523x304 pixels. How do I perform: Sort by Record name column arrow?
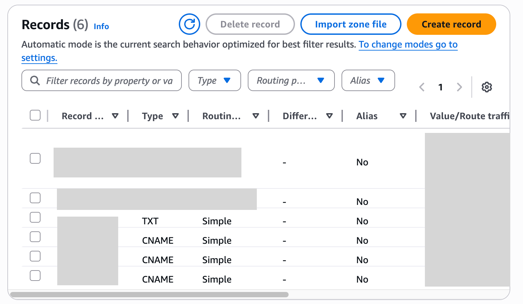[115, 116]
